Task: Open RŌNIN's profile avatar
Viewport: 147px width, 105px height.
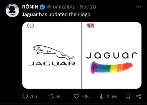Action: (12, 10)
